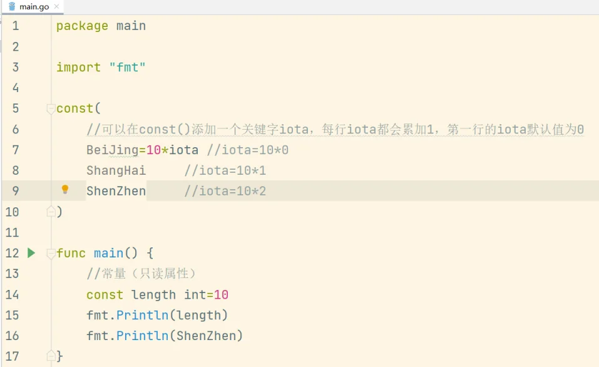Click line number 14 in the gutter
599x367 pixels.
point(12,294)
